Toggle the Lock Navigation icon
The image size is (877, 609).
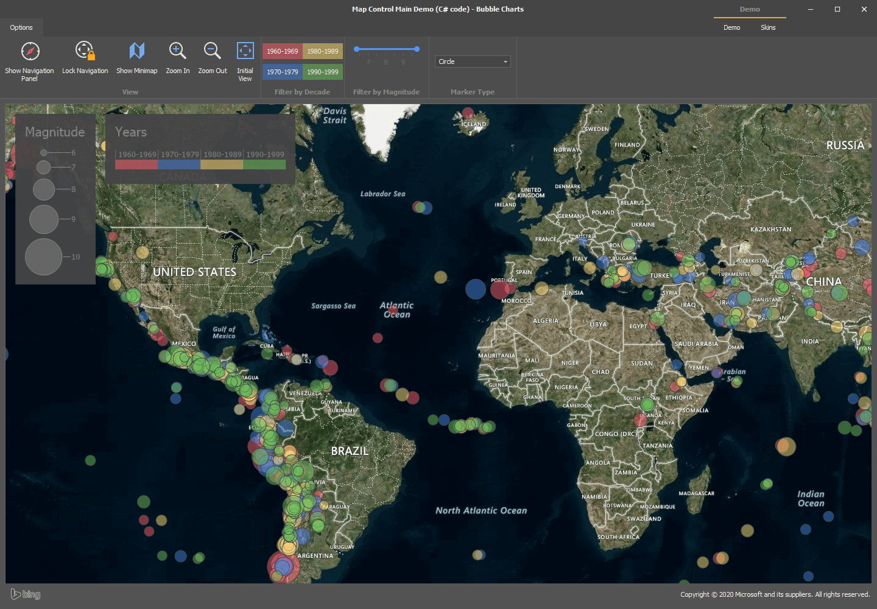pyautogui.click(x=85, y=51)
